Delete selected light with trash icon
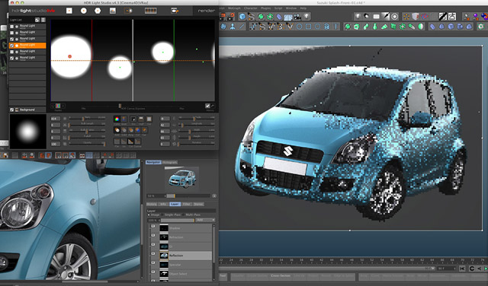Viewport: 488px width, 286px height. pyautogui.click(x=43, y=20)
